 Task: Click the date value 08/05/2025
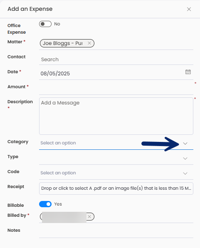pos(55,74)
